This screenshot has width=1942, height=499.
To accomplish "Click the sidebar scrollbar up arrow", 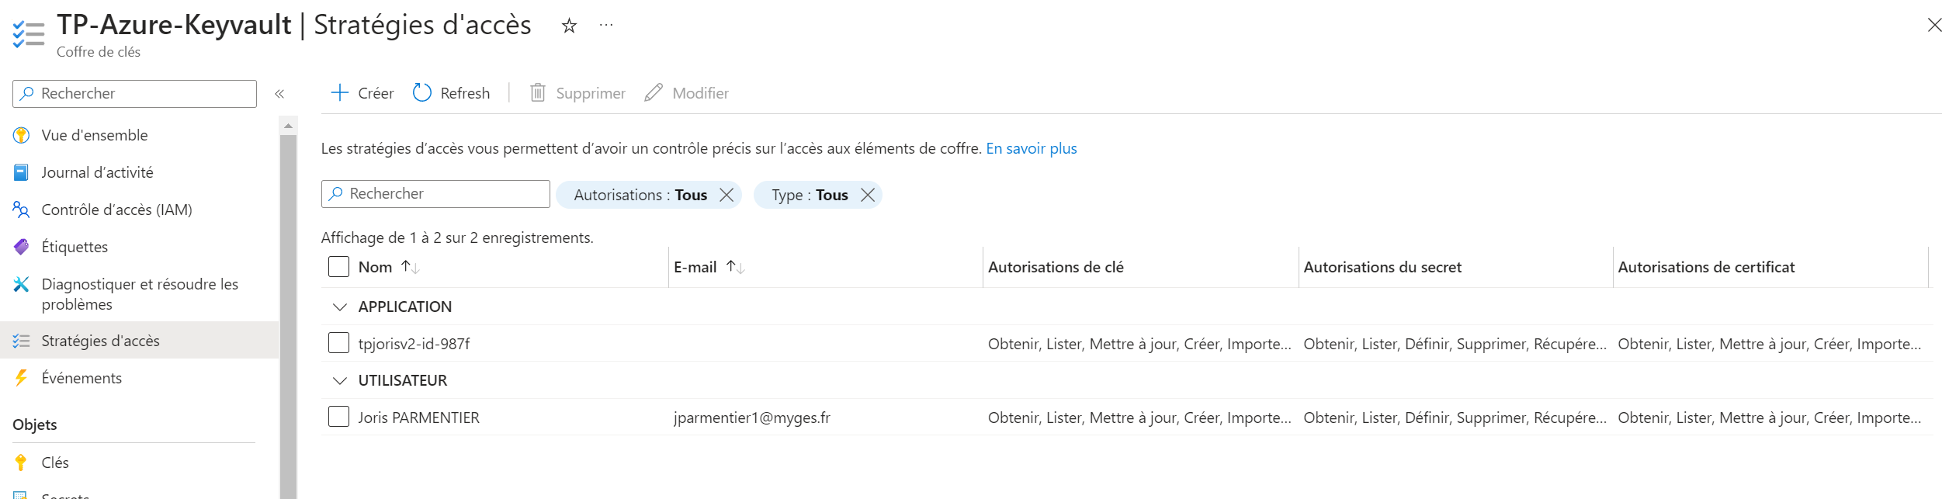I will [288, 126].
